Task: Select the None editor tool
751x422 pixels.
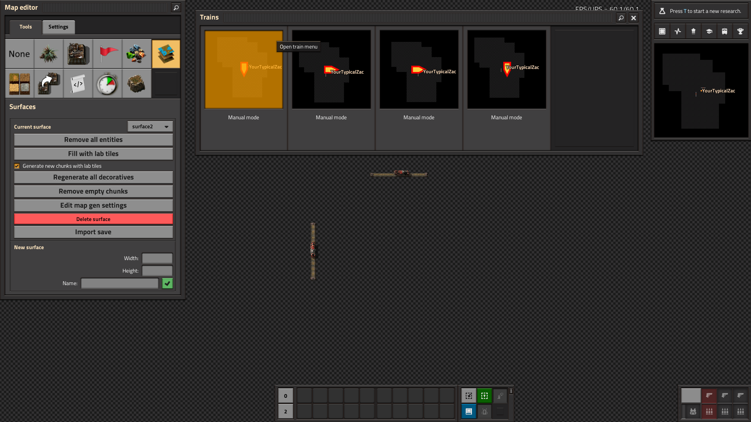Action: (20, 54)
